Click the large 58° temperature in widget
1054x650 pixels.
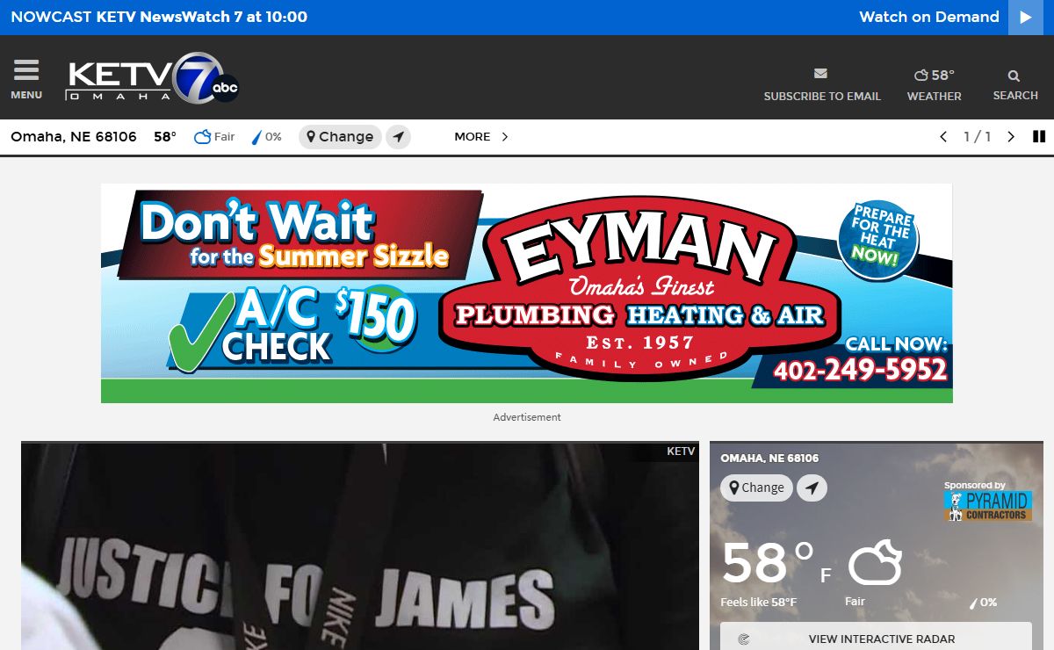pos(768,563)
